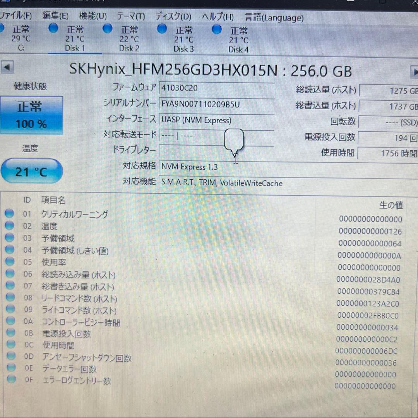Click the blue status lamp above Disk 4

(217, 29)
